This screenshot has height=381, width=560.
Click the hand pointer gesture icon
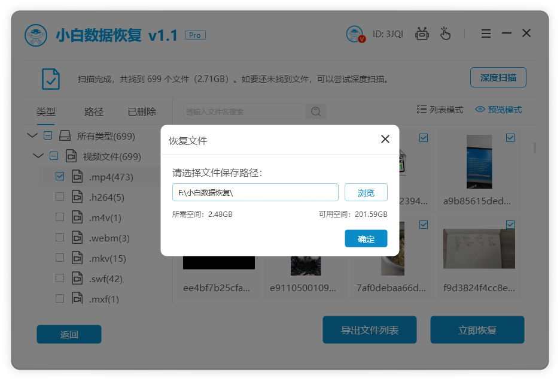click(445, 34)
